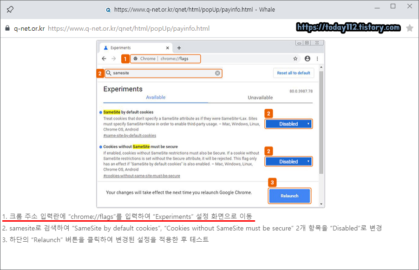Maximize the Whale popup window
The image size is (419, 270).
click(x=393, y=6)
